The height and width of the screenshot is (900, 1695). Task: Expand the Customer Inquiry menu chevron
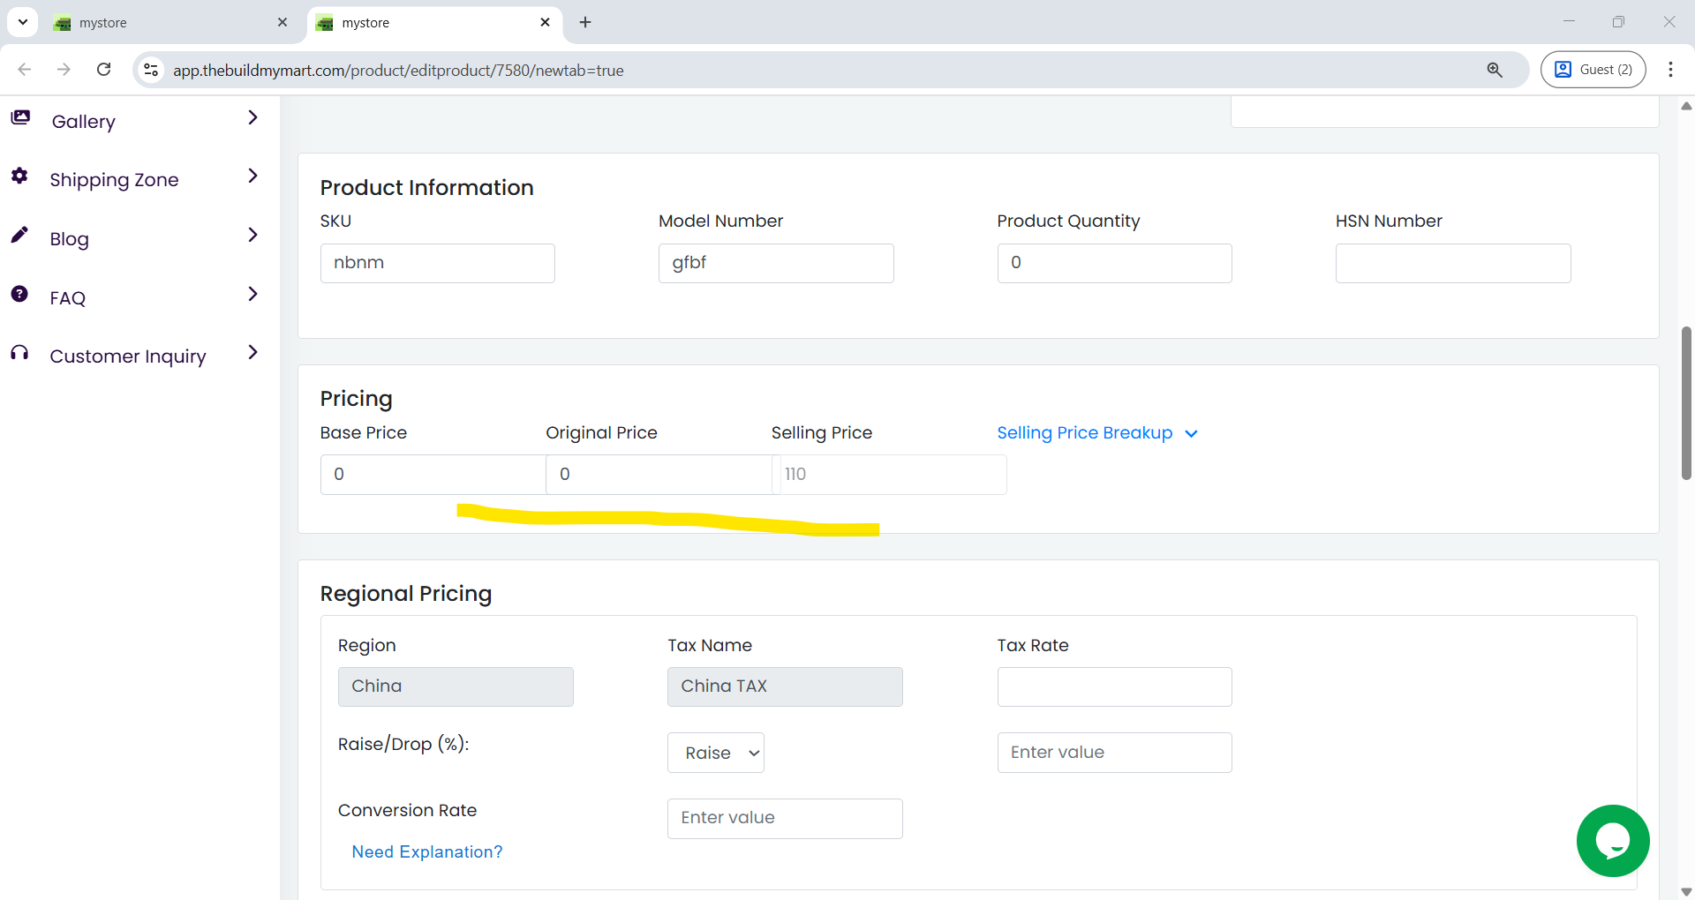252,352
